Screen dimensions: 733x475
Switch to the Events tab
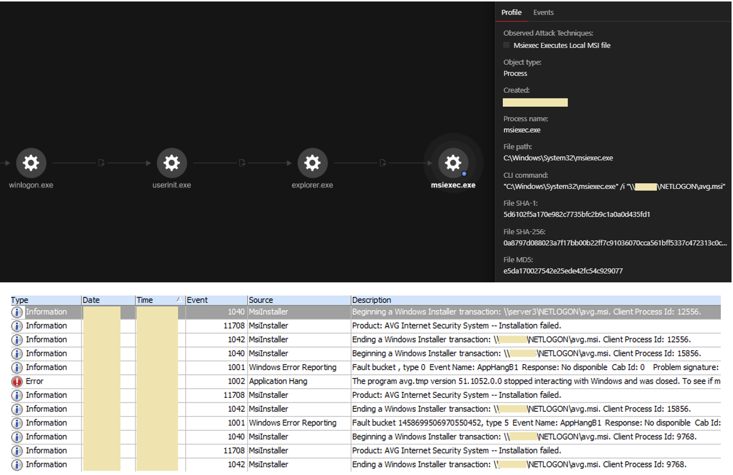[x=543, y=13]
